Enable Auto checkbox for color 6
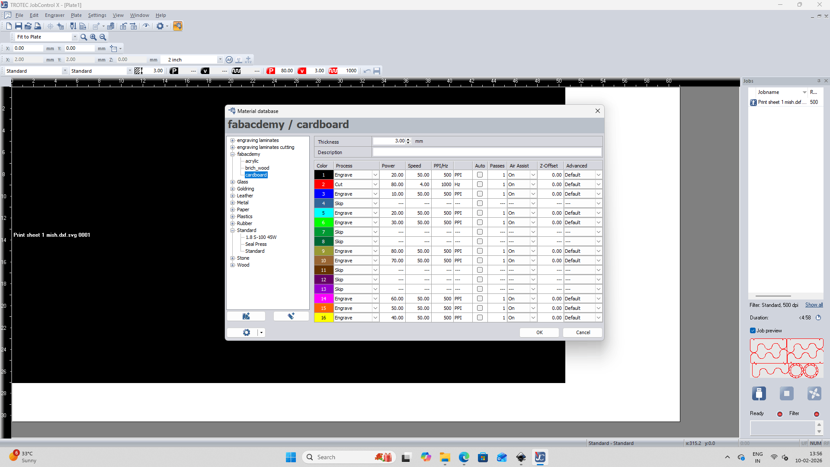This screenshot has width=830, height=467. click(480, 222)
